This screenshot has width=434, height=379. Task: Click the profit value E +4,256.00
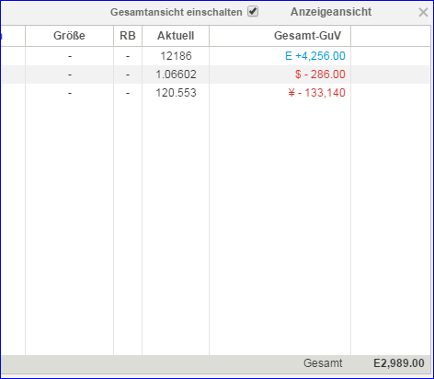point(315,56)
